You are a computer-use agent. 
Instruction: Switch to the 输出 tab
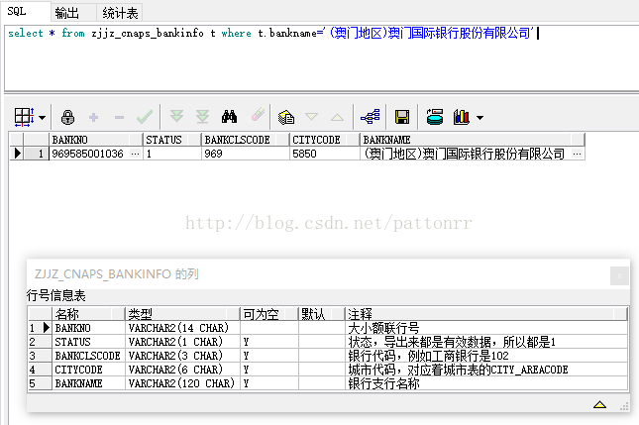tap(73, 13)
